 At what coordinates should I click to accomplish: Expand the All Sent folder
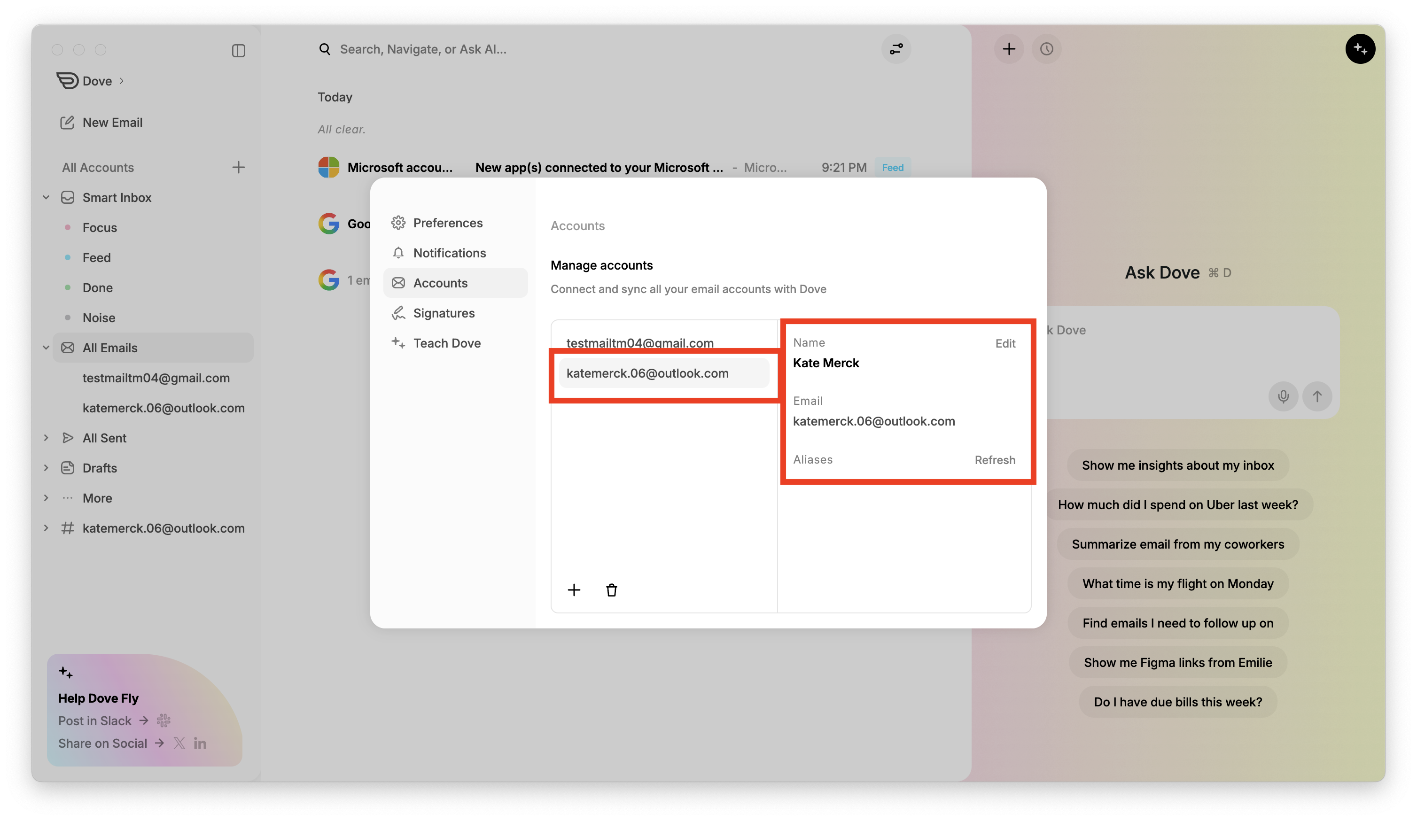point(46,438)
